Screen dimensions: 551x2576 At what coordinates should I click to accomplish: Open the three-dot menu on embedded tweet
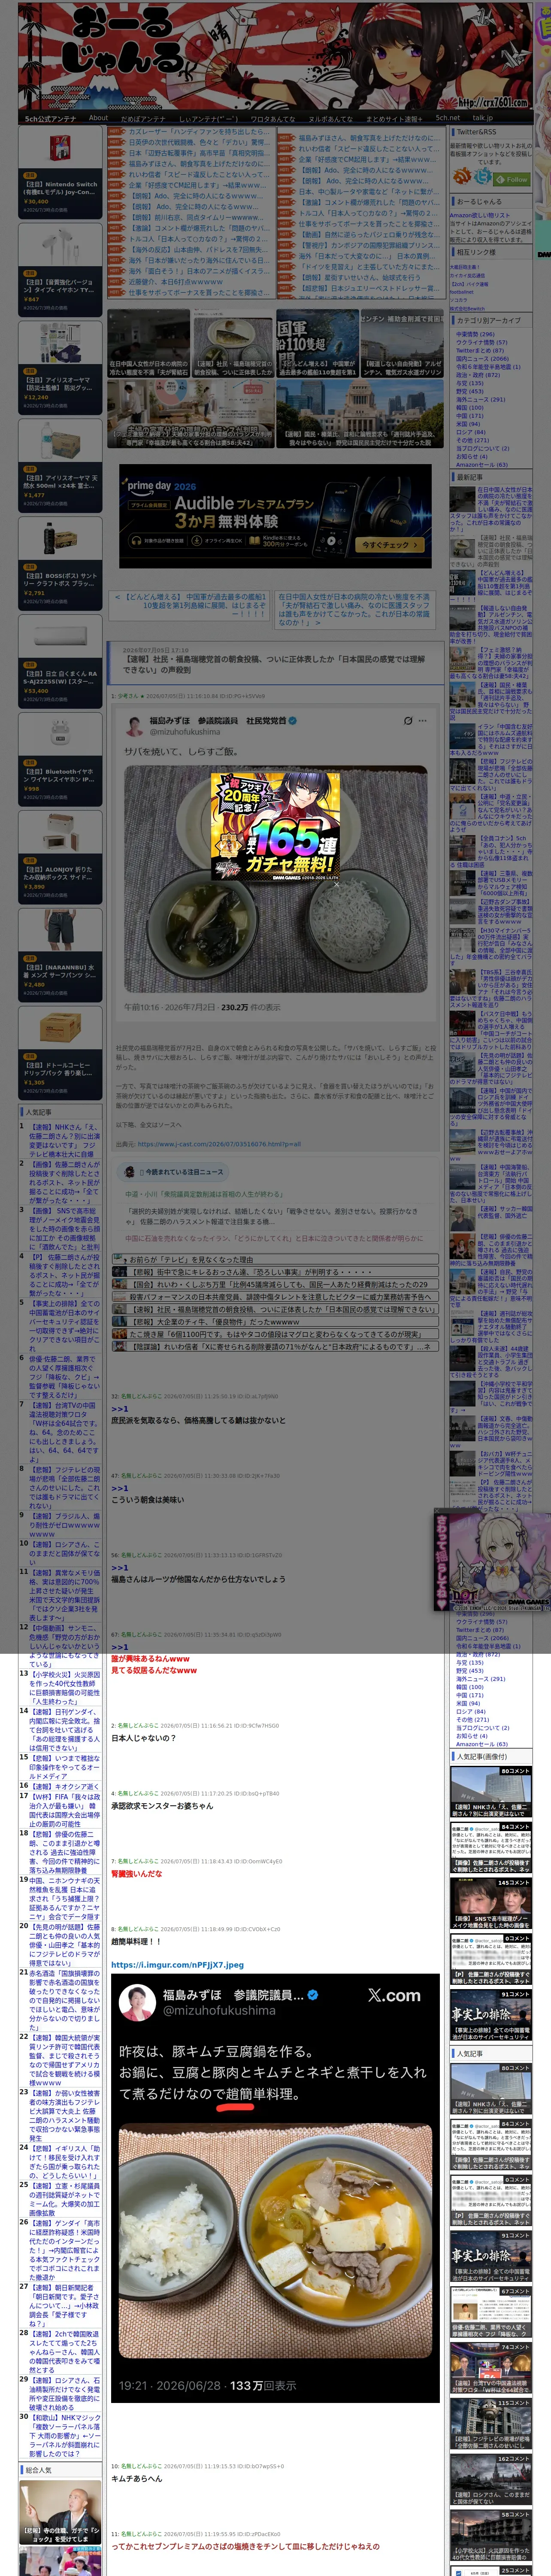423,720
